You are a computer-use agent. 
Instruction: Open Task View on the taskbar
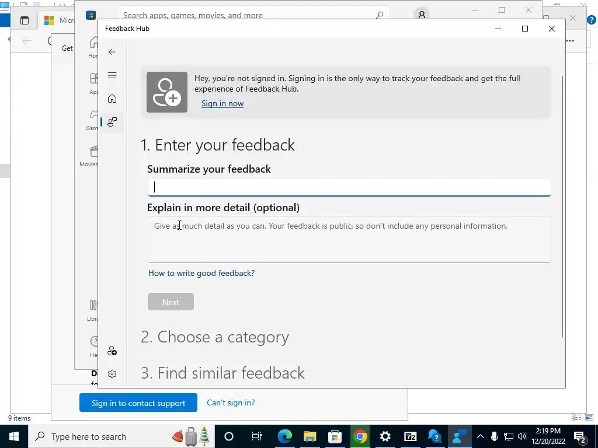(257, 436)
